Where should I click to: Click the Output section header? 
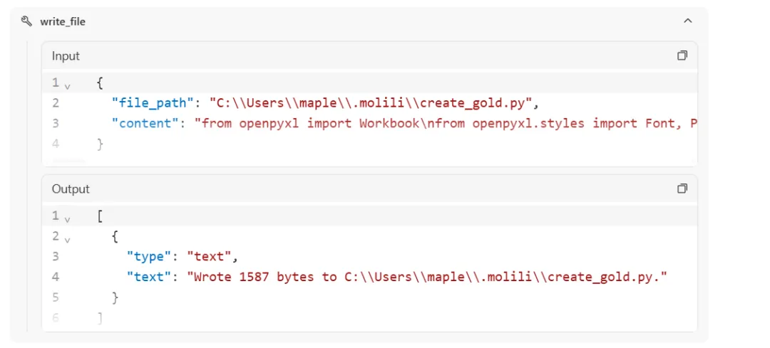(x=71, y=189)
